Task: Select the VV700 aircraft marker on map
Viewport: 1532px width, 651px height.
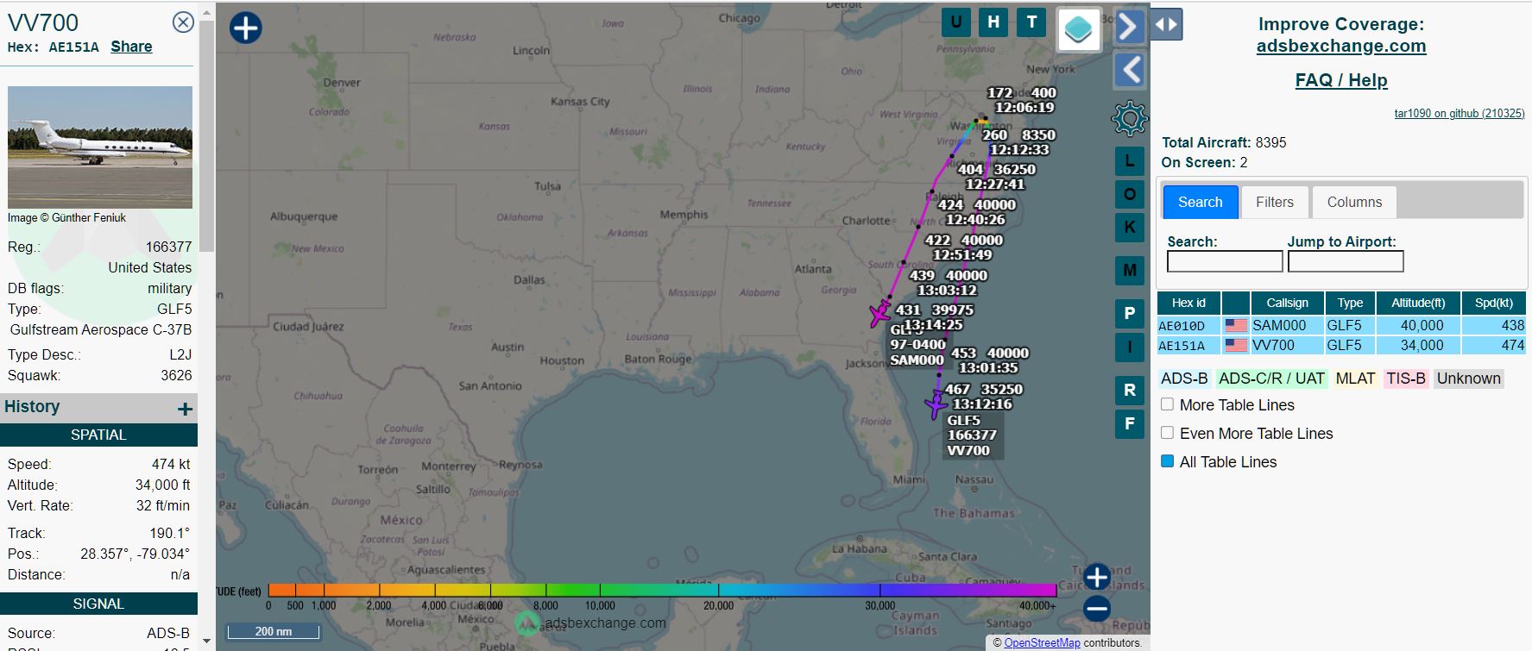Action: point(936,404)
